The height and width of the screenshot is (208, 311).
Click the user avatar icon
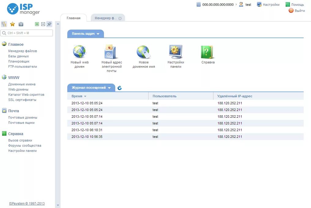[x=241, y=4]
